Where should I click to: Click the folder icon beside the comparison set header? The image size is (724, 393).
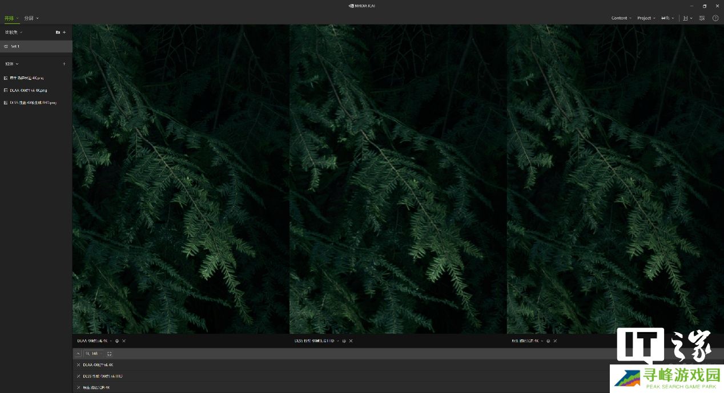pyautogui.click(x=58, y=33)
